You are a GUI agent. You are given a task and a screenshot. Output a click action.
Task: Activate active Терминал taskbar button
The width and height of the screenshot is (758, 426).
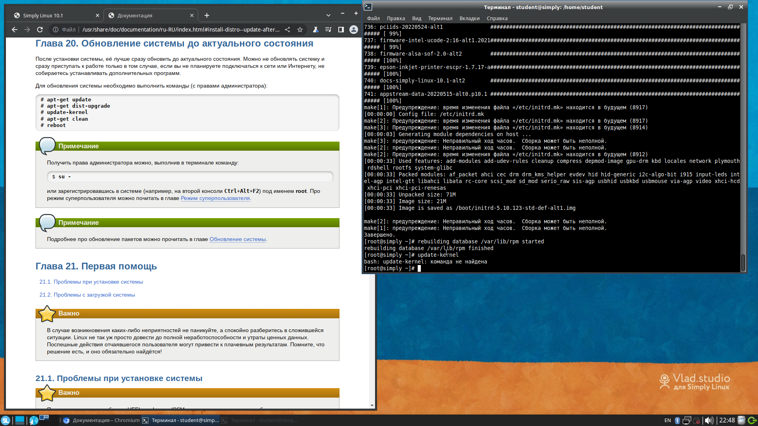(180, 420)
